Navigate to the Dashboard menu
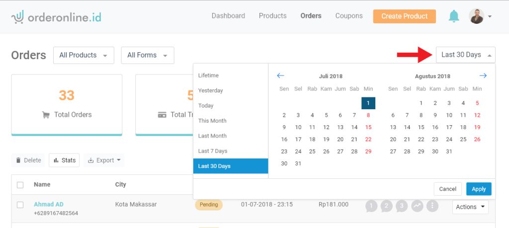509x228 pixels. tap(228, 16)
